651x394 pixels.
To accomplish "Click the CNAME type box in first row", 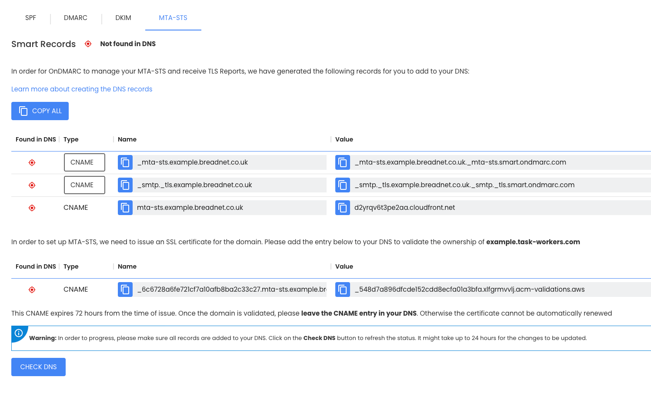I will click(84, 162).
